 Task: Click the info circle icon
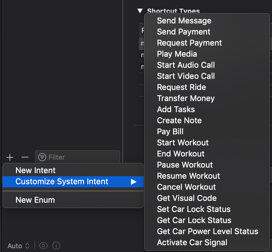[x=56, y=246]
